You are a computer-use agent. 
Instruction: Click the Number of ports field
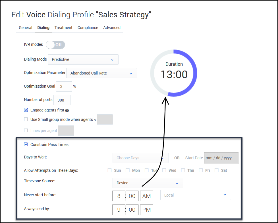[x=62, y=100]
